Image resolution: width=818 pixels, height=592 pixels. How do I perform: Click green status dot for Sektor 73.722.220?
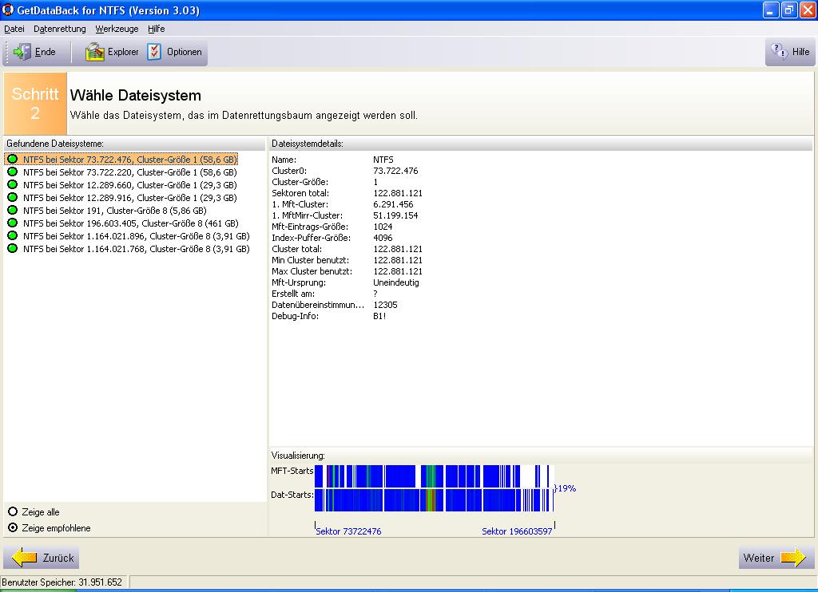13,172
